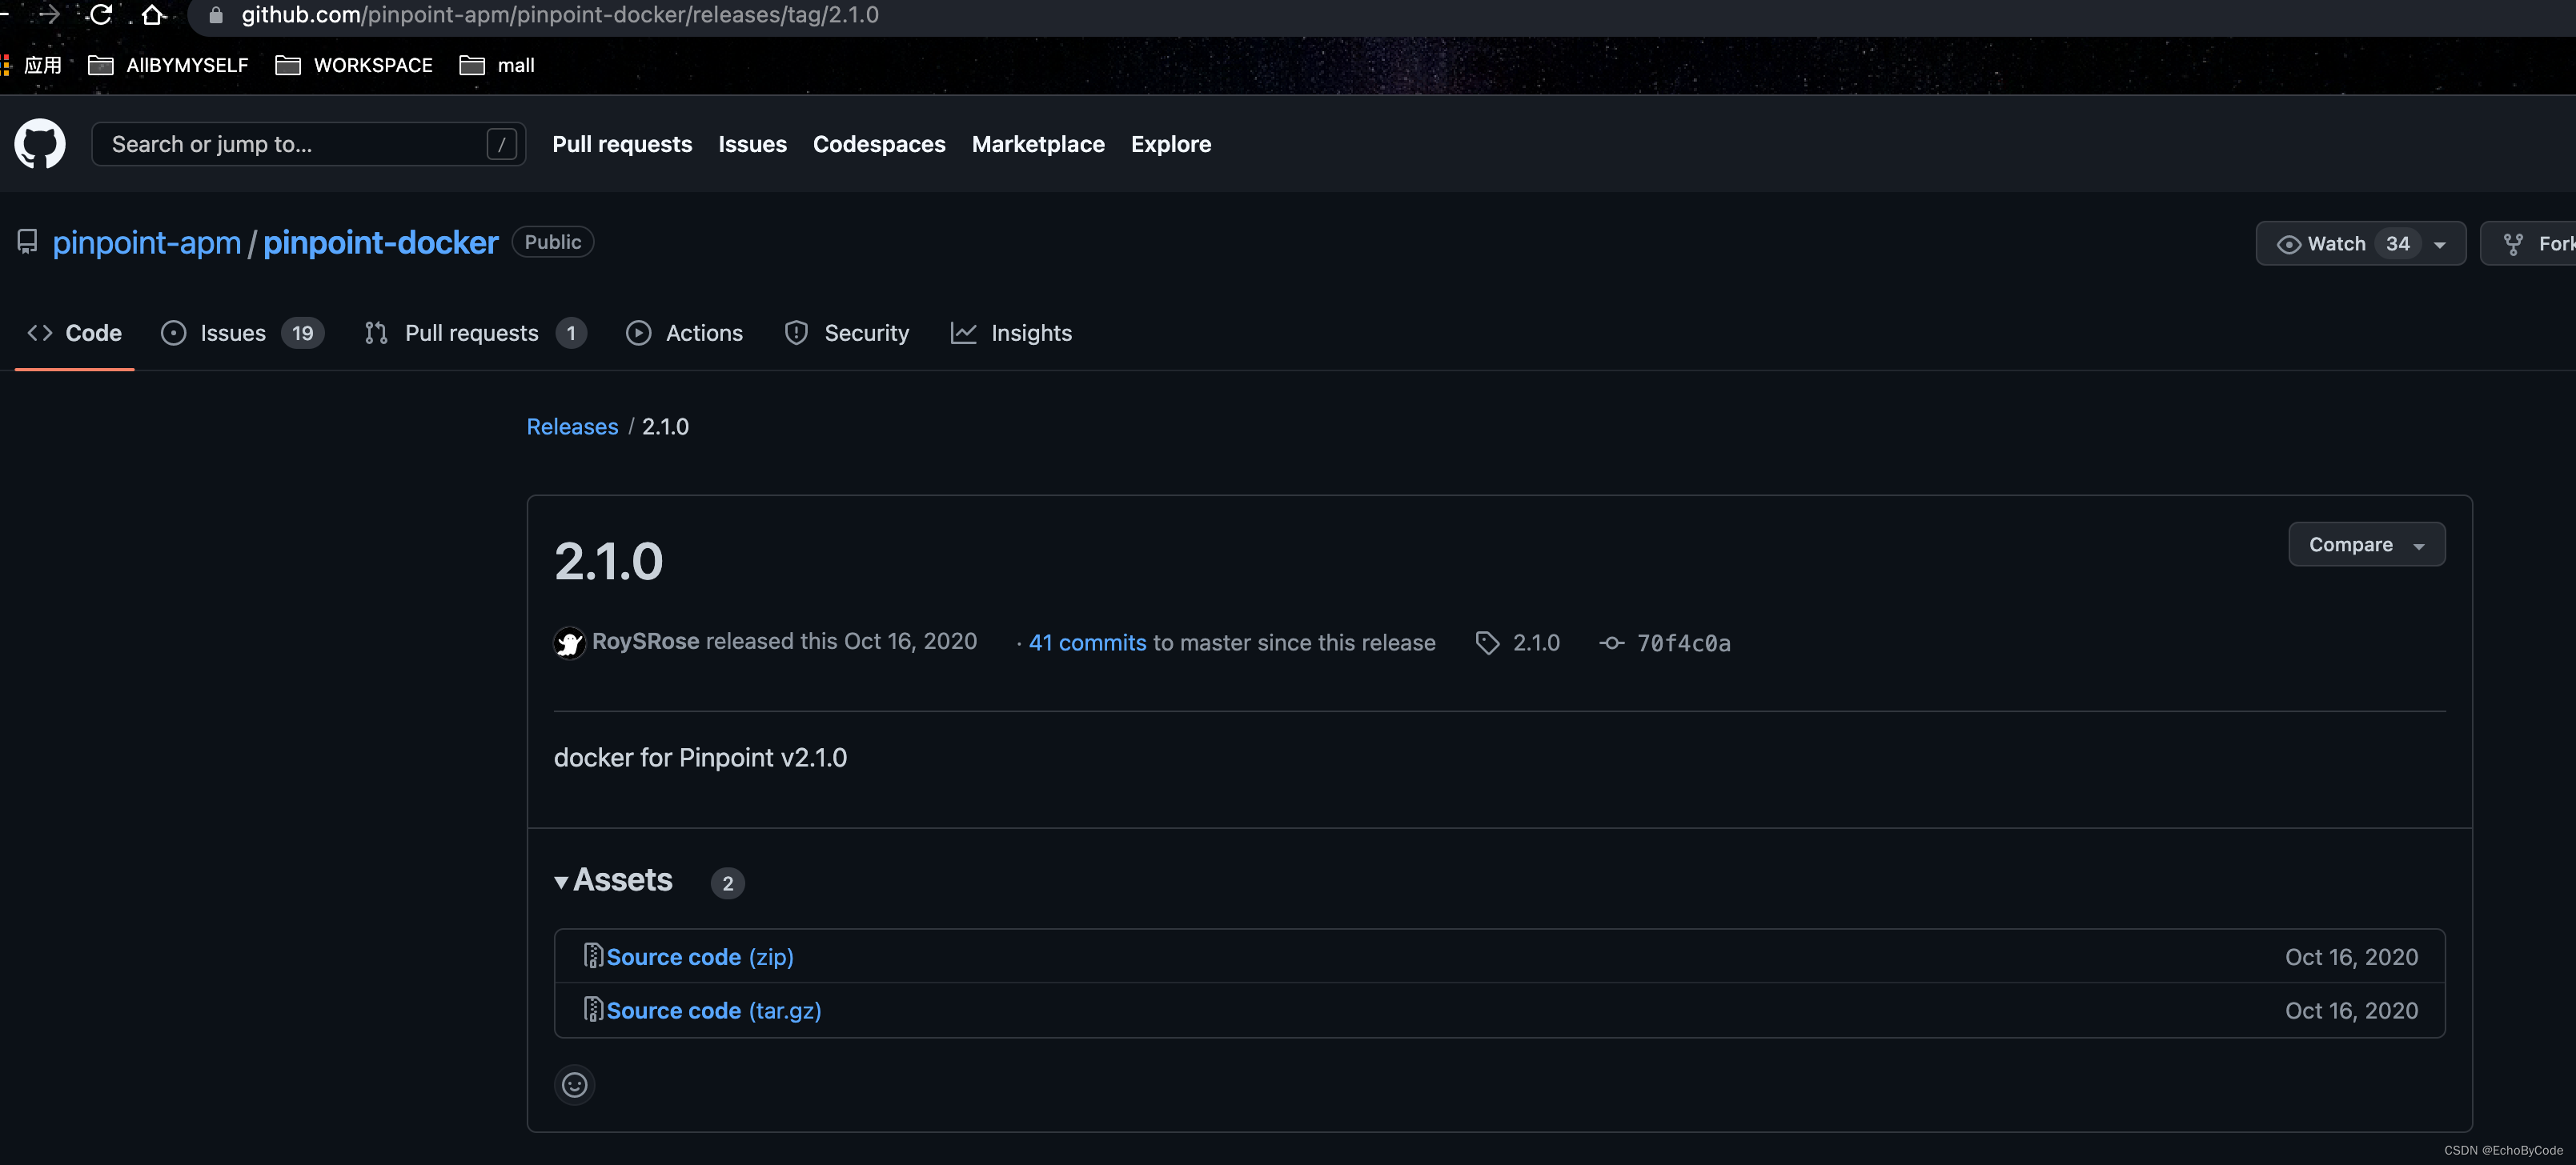Screen dimensions: 2576x1165
Task: Click the smiley add-reaction icon
Action: 574,1084
